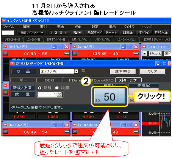Viewport: 172px width, 158px height.
Task: Open chart icon in NZドル/円 rate panel
Action: (x=5, y=131)
